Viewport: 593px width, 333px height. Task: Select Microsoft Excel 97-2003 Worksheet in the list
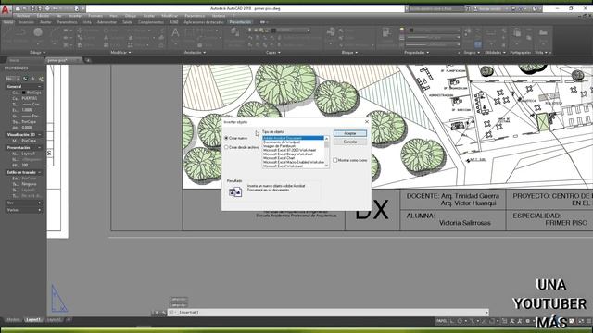tap(293, 150)
